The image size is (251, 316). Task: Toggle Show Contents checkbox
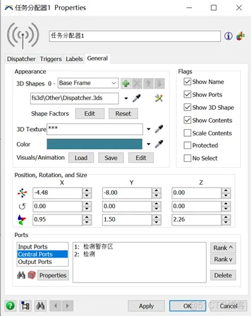(187, 120)
